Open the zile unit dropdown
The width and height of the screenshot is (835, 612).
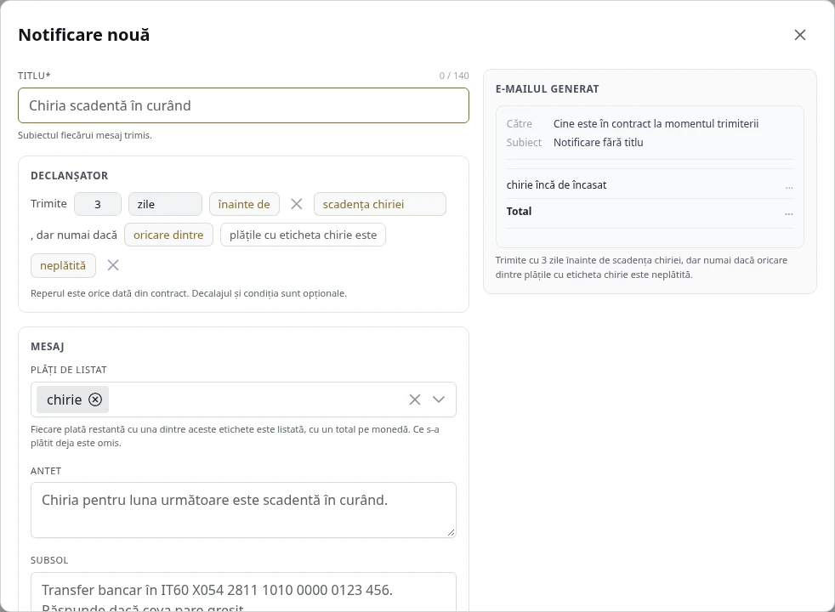click(165, 204)
